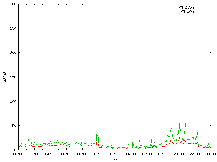Click the 16:00 time label
The height and width of the screenshot is (162, 217).
coord(146,154)
